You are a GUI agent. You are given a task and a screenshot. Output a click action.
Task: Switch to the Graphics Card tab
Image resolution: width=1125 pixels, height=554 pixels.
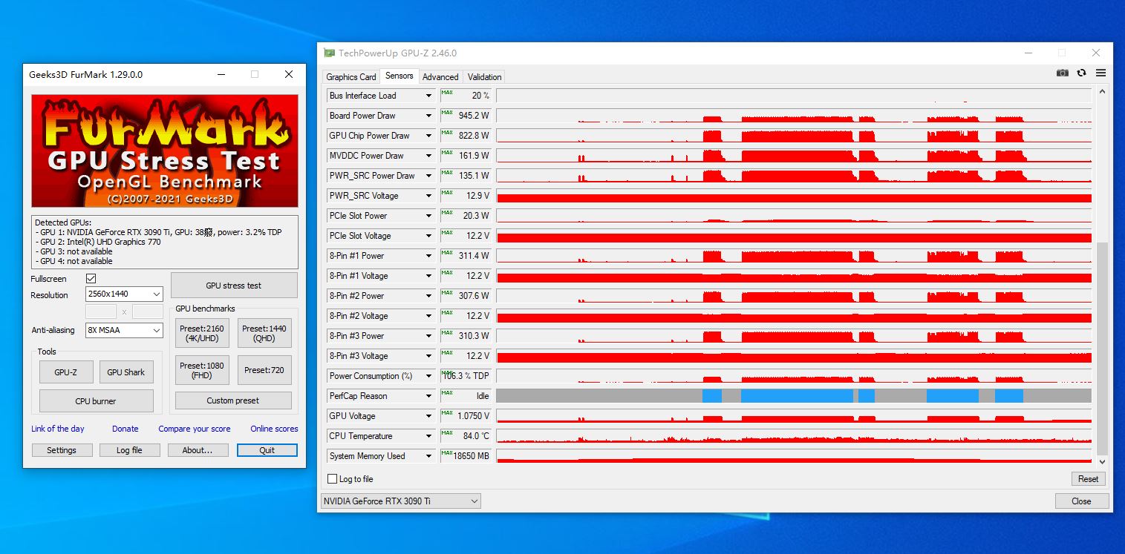[x=350, y=76]
